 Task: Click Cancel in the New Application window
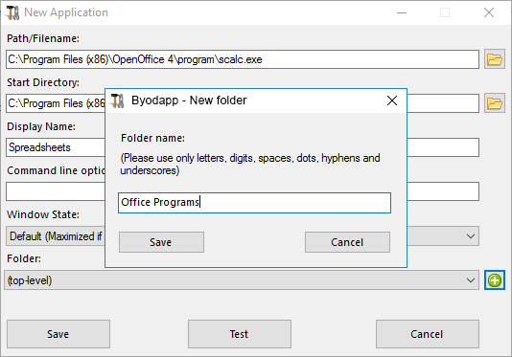click(428, 334)
